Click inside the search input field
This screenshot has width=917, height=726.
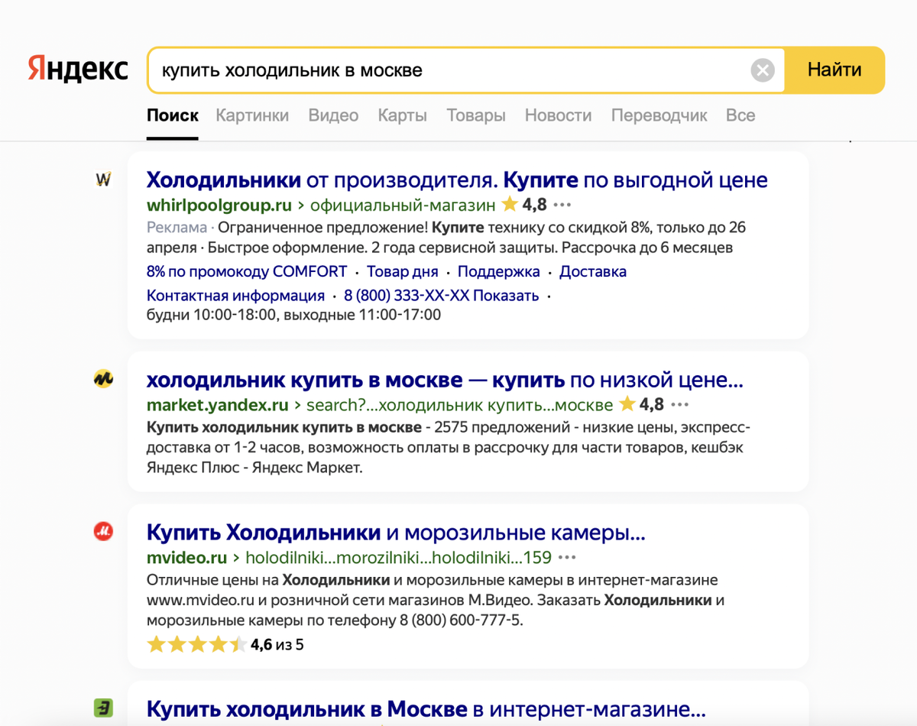(x=382, y=70)
